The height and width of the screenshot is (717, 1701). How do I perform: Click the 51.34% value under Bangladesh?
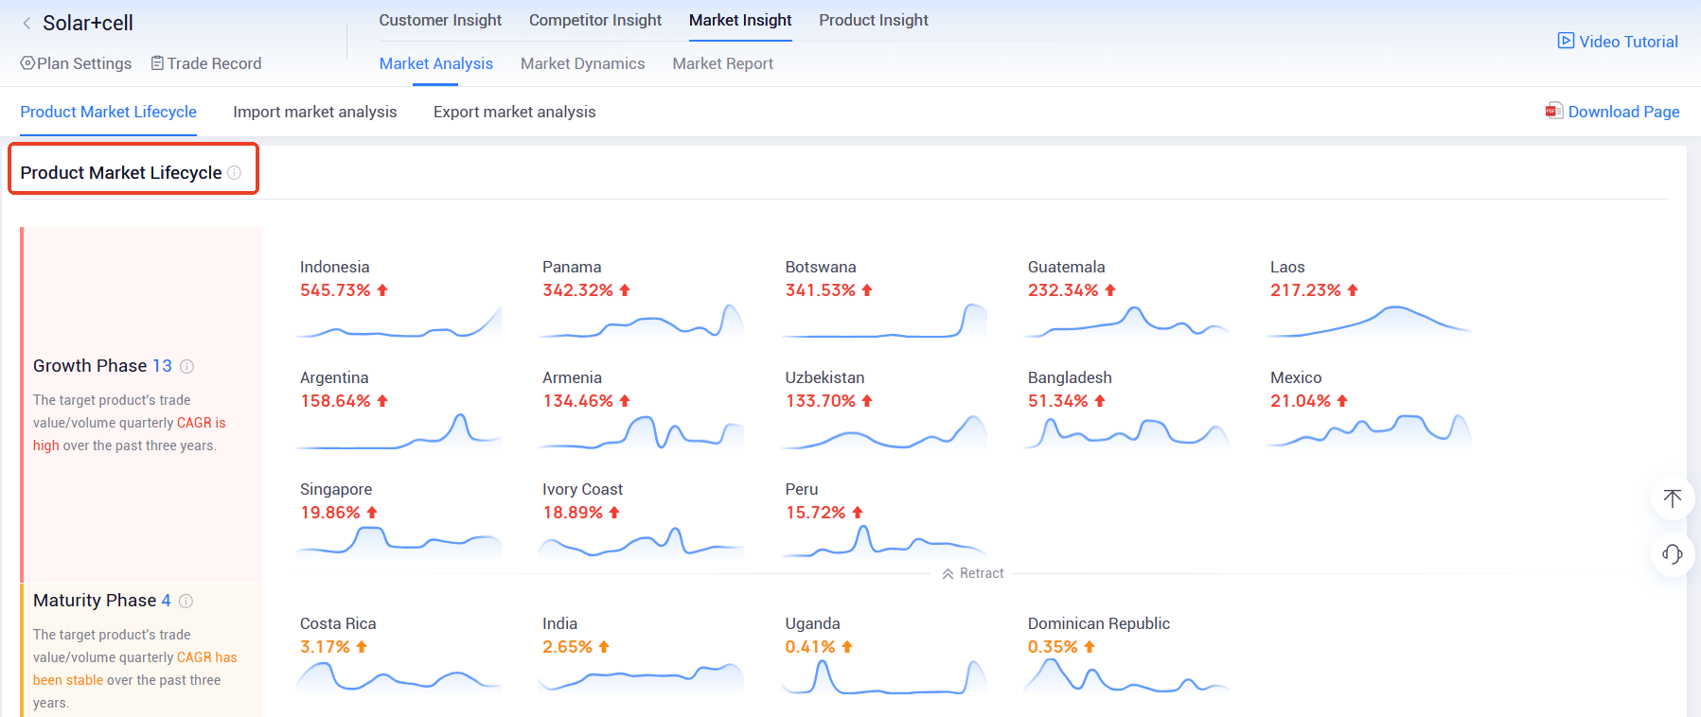pyautogui.click(x=1057, y=401)
